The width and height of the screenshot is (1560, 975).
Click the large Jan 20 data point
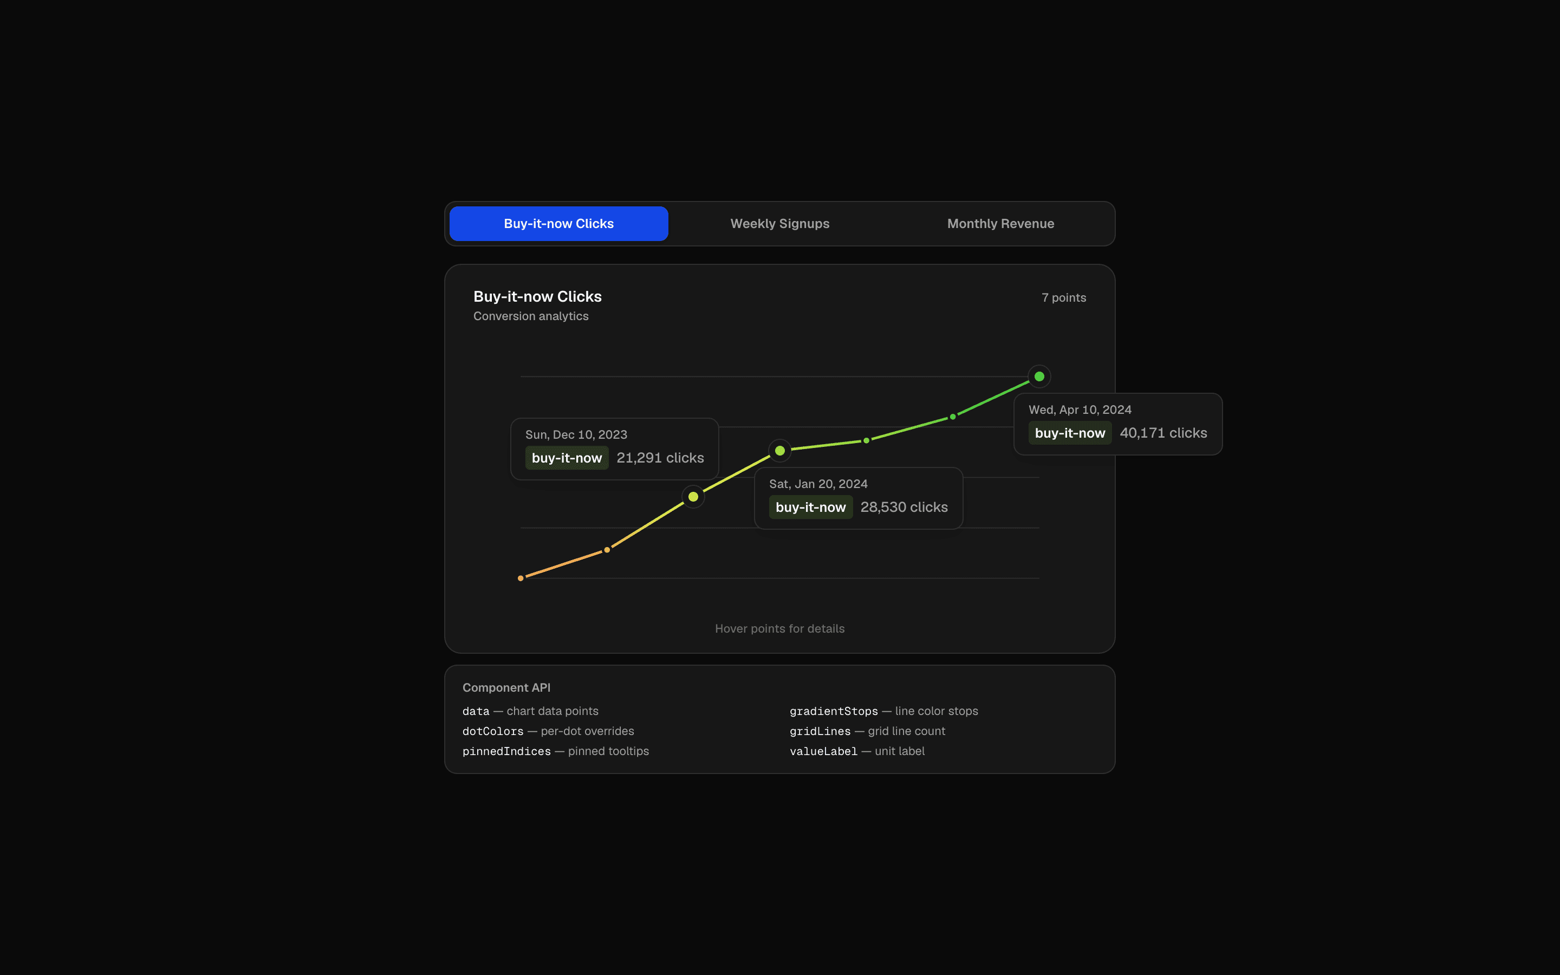[x=780, y=451]
